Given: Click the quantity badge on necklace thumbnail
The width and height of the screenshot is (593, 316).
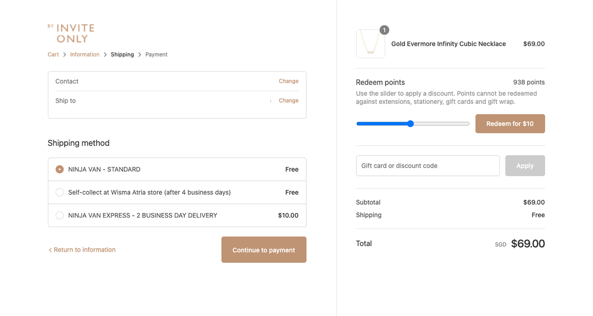Looking at the screenshot, I should point(384,30).
